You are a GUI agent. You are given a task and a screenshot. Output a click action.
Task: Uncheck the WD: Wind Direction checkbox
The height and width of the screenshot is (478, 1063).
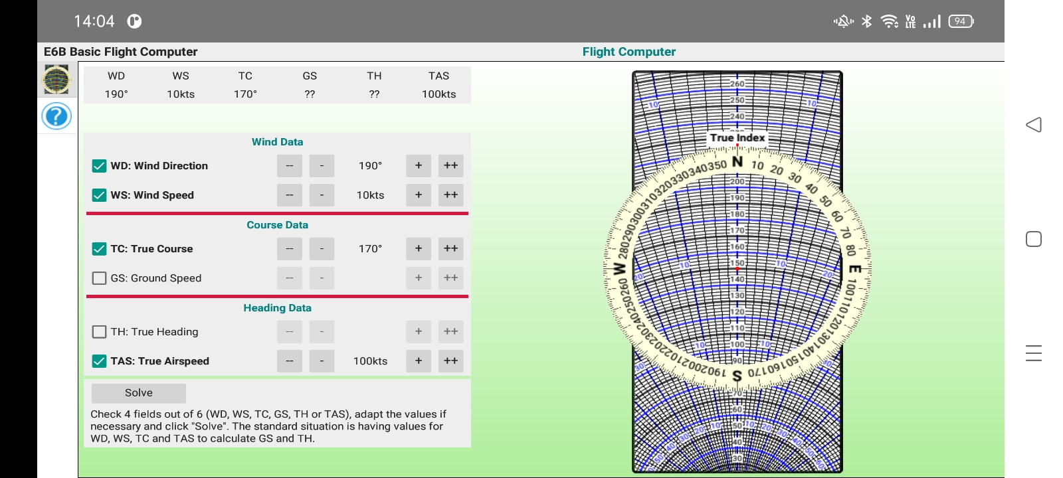click(x=99, y=166)
